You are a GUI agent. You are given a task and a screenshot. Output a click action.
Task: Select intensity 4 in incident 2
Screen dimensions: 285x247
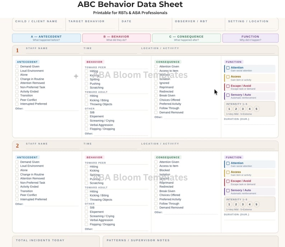250,205
